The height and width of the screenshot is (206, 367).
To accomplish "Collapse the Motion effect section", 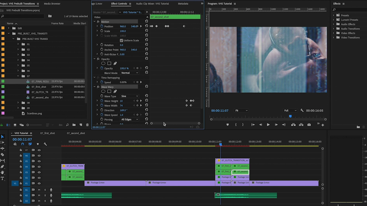I will click(94, 22).
